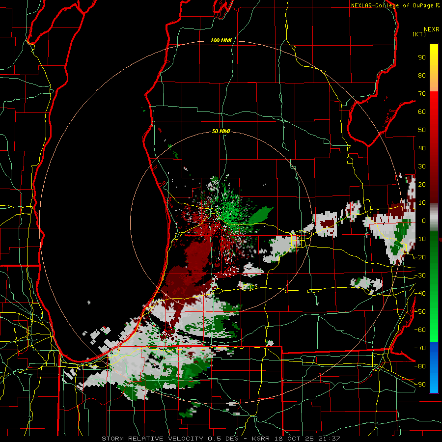442x442 pixels.
Task: Select the positive 10 knots scale label
Action: point(422,203)
